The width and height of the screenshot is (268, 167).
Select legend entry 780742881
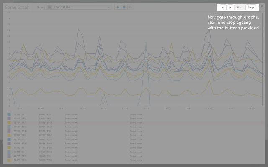tap(18, 148)
